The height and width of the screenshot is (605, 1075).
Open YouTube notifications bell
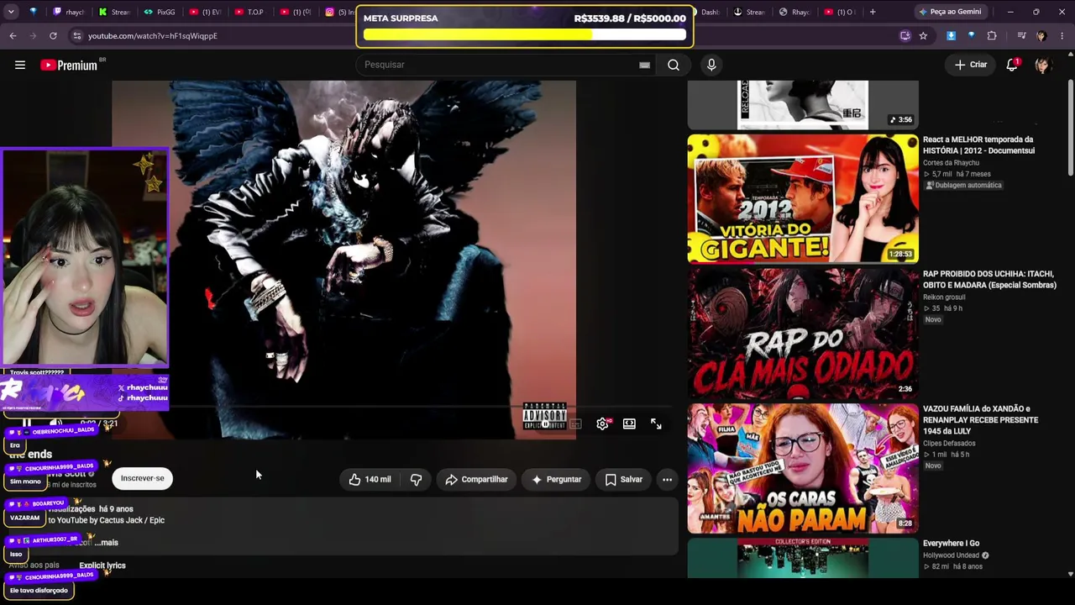(1012, 65)
